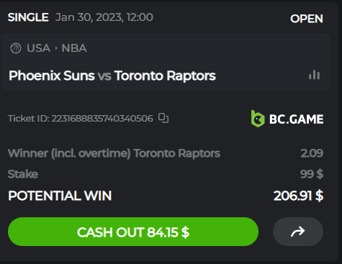342x264 pixels.
Task: Select the Toronto Raptors team name in matchup
Action: (165, 76)
